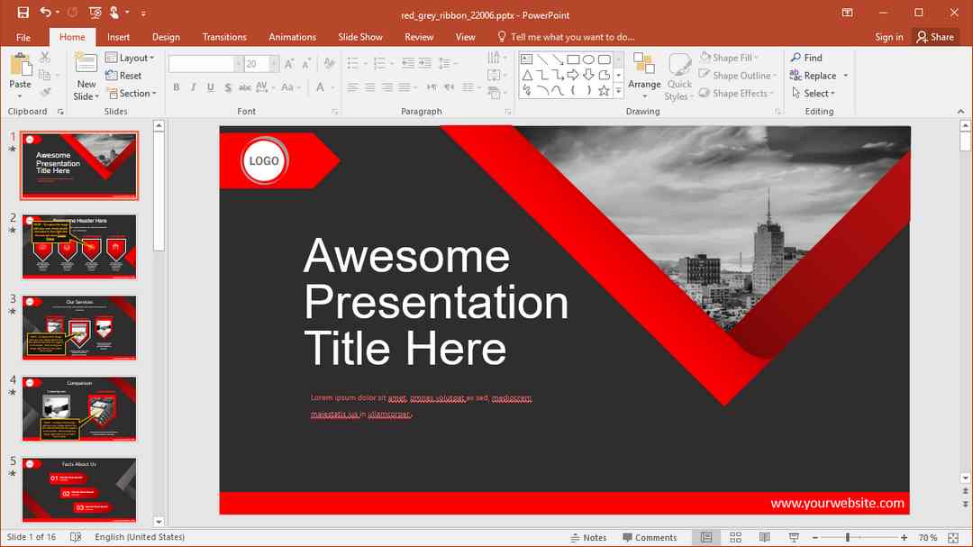
Task: Toggle bold formatting
Action: [177, 87]
